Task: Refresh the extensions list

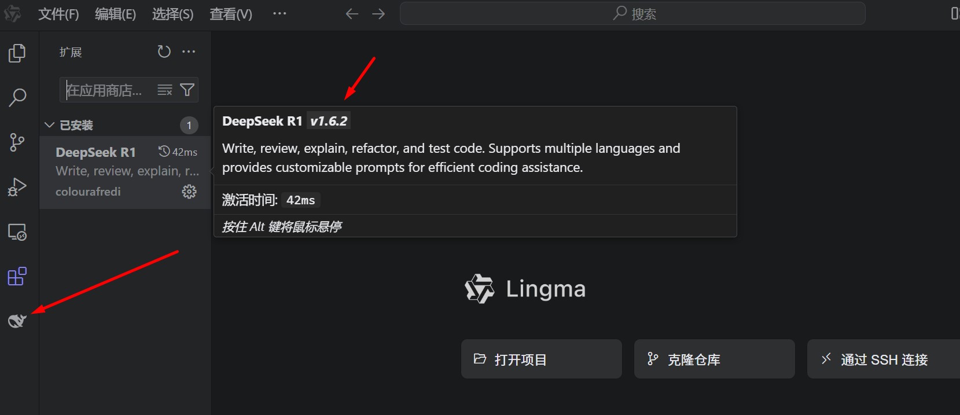Action: coord(164,52)
